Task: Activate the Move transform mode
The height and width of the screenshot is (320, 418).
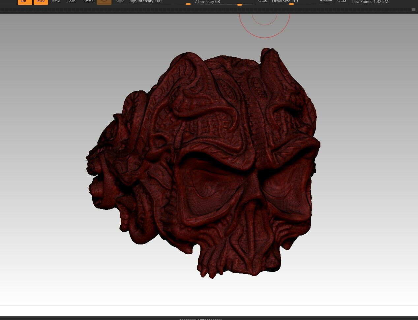Action: (x=56, y=2)
